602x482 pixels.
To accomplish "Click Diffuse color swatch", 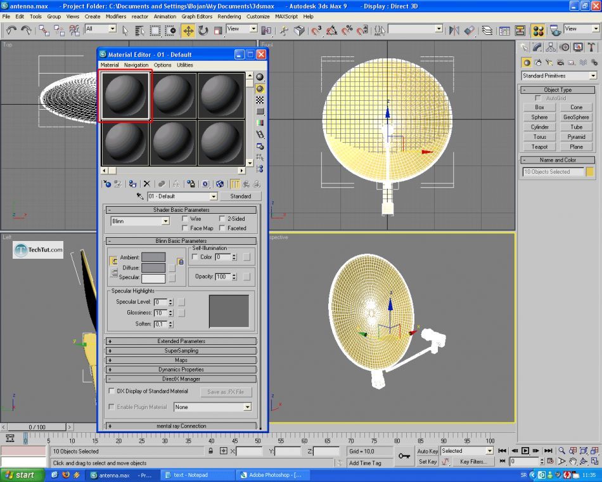I will [x=153, y=268].
